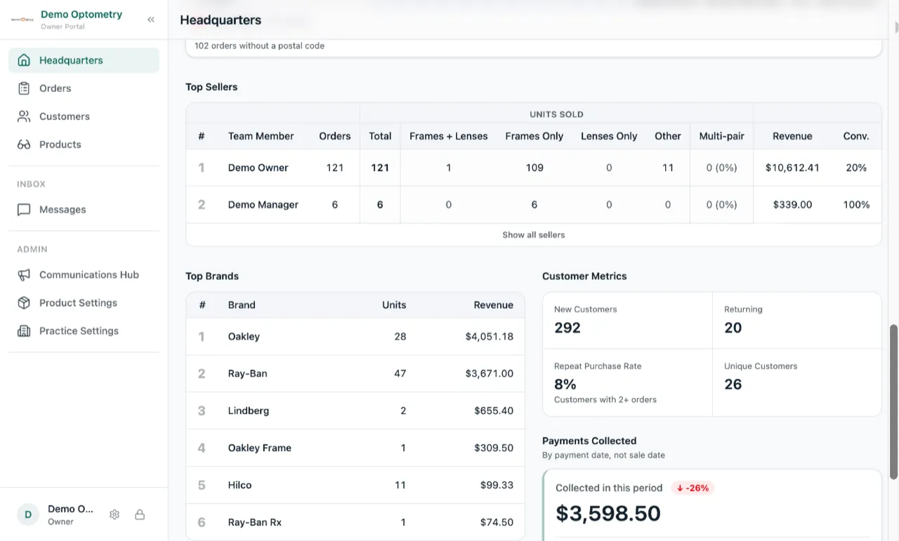Screen dimensions: 899x541
Task: Click the Practice Settings building icon
Action: [x=24, y=331]
